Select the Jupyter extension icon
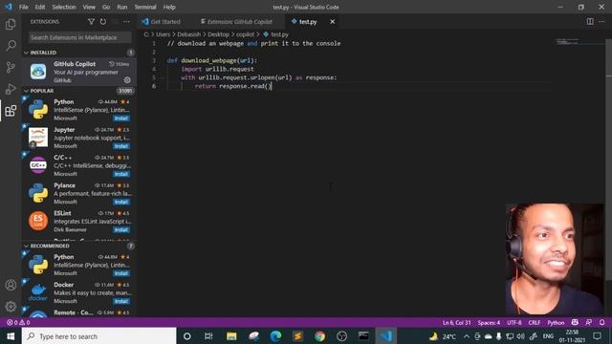 coord(38,138)
